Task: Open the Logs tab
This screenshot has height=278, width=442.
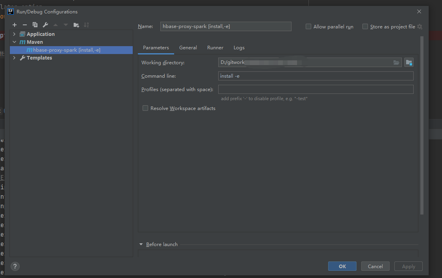Action: tap(239, 47)
